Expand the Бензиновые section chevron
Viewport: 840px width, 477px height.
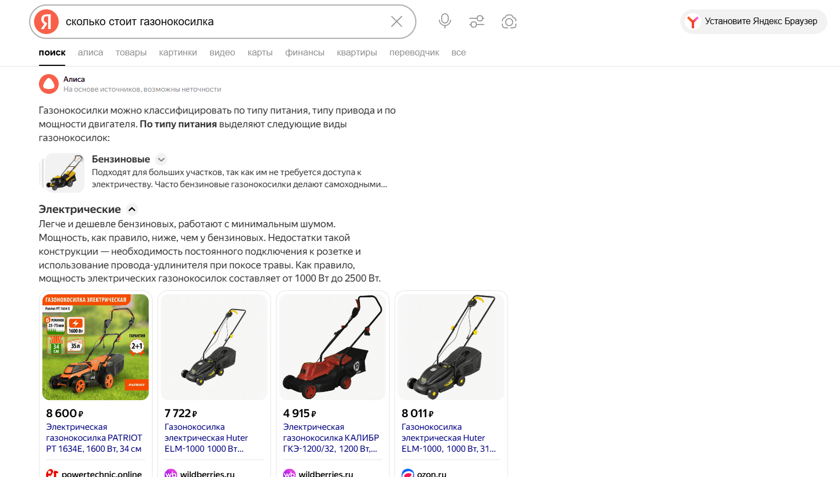[161, 160]
